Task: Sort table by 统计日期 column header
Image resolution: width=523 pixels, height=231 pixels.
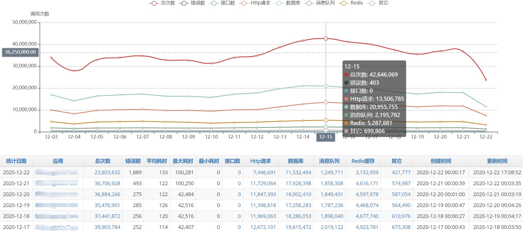Action: (x=16, y=161)
